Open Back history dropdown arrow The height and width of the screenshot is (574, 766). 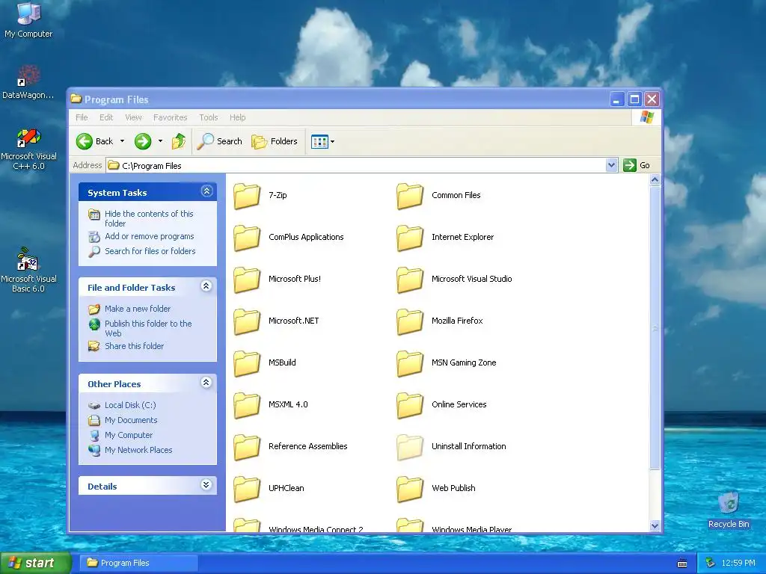(122, 141)
